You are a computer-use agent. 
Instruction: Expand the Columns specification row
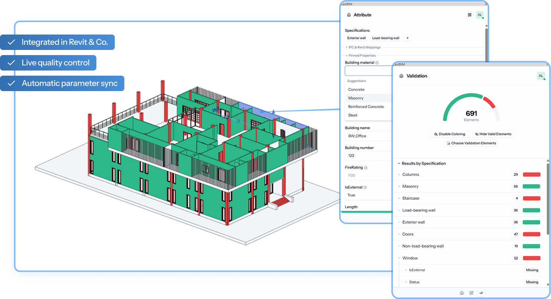pyautogui.click(x=399, y=175)
